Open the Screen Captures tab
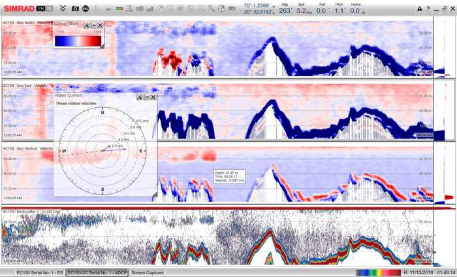 click(x=147, y=272)
